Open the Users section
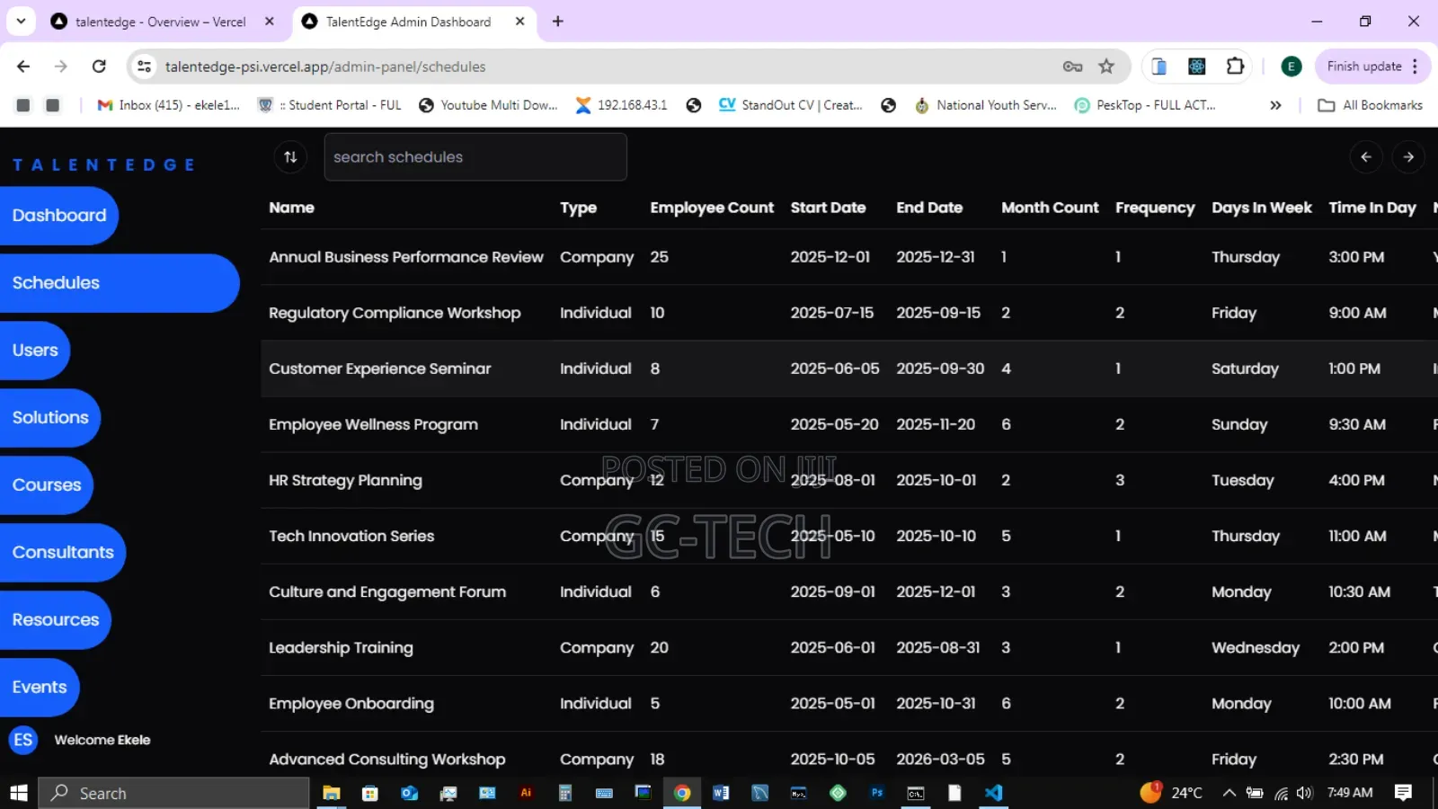This screenshot has height=809, width=1438. pos(35,351)
